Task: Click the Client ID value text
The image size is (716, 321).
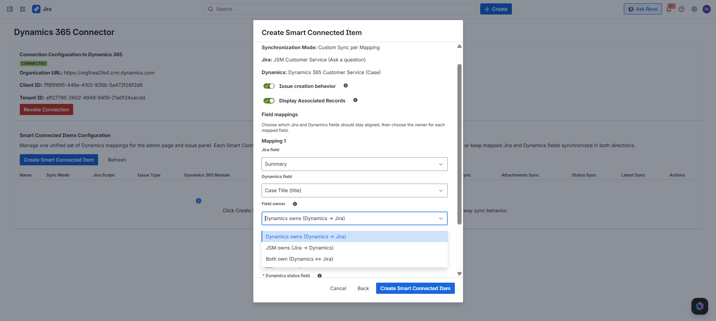Action: click(x=93, y=85)
